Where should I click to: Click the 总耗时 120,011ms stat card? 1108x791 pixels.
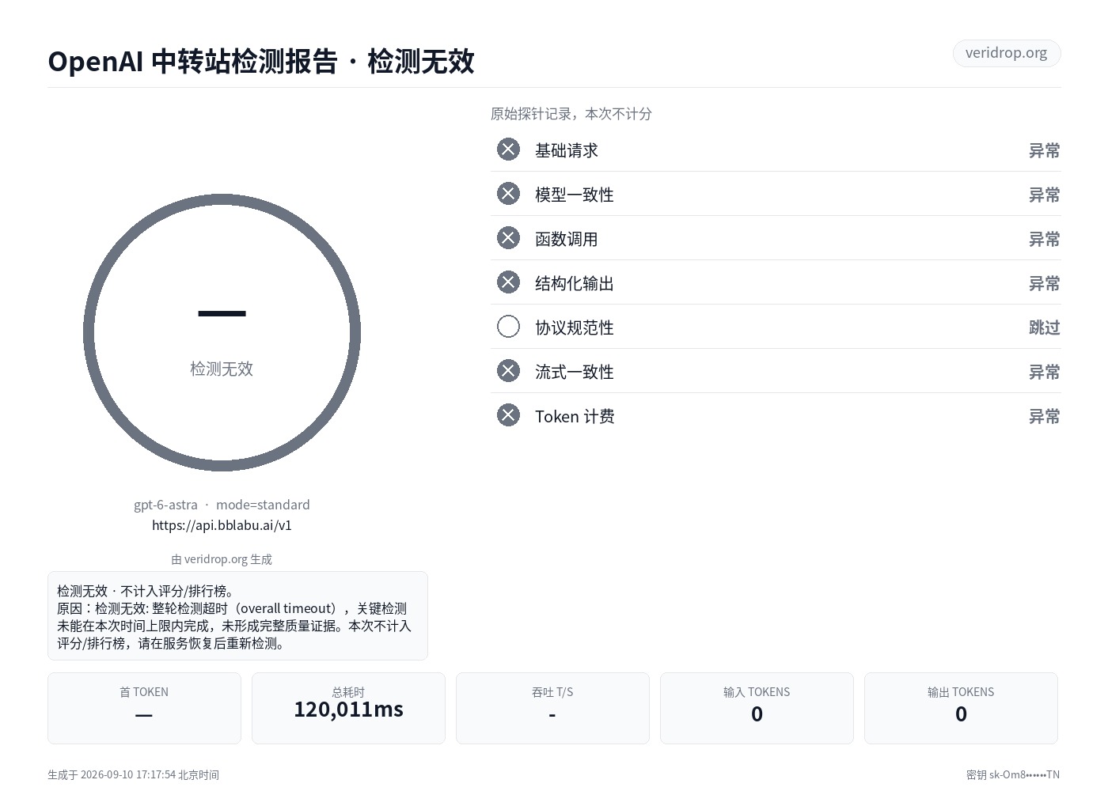pos(348,708)
